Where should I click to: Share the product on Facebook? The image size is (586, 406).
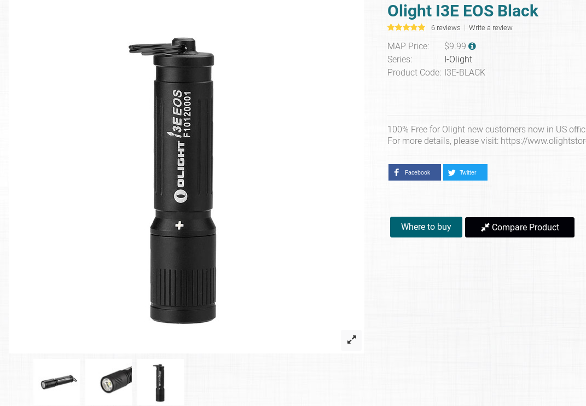tap(414, 172)
